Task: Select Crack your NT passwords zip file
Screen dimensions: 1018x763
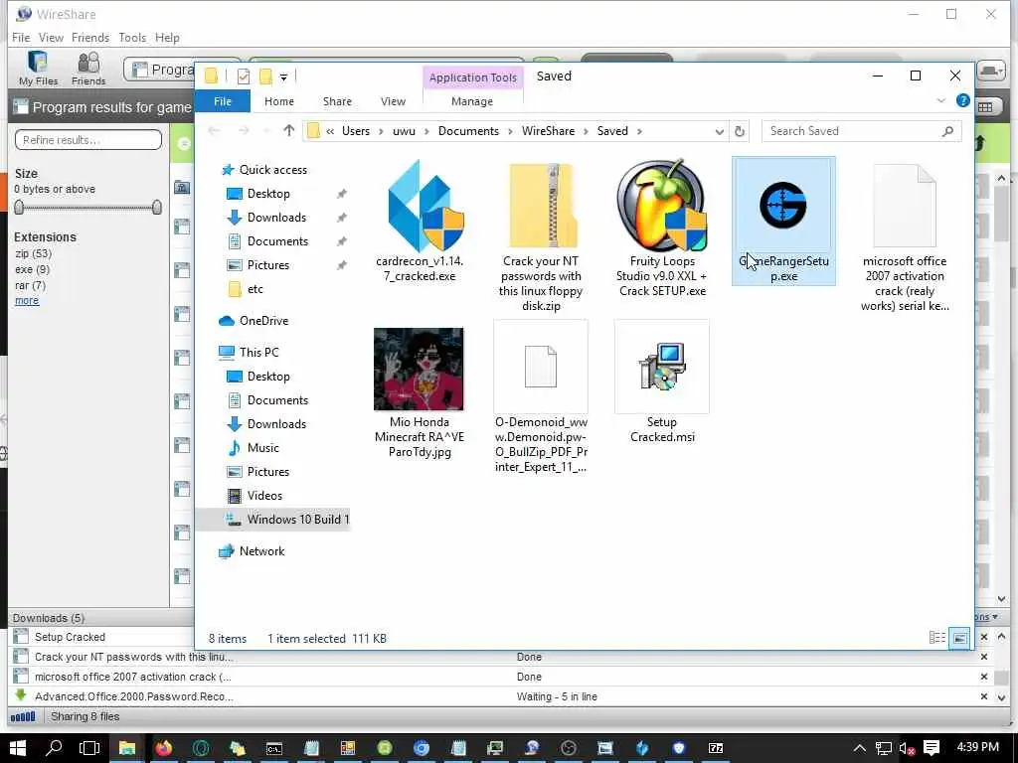Action: 541,236
